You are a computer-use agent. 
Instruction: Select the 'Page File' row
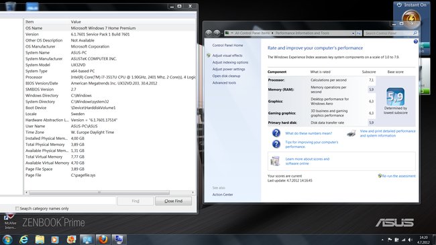110,175
